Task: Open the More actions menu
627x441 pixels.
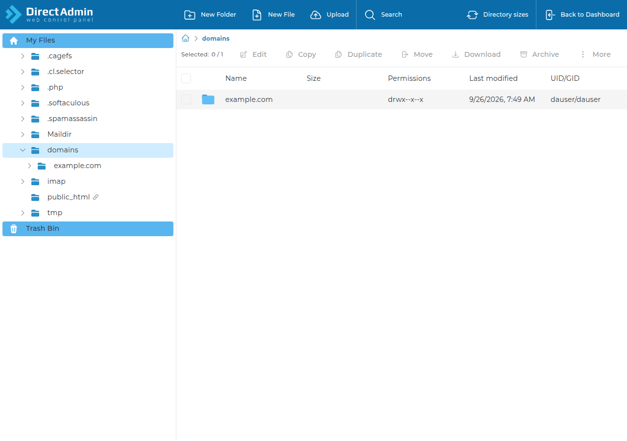Action: point(595,54)
